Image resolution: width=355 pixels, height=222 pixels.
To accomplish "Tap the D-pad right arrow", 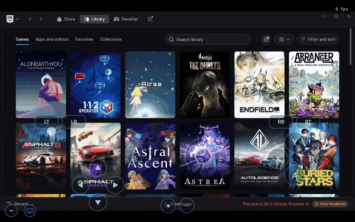I will (115, 185).
